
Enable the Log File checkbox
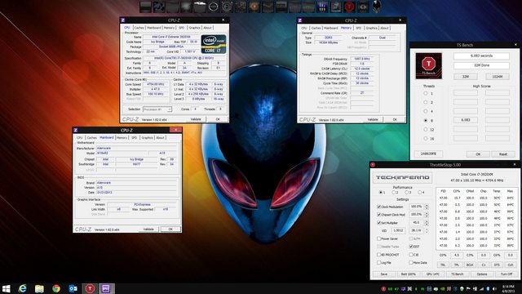tap(378, 263)
